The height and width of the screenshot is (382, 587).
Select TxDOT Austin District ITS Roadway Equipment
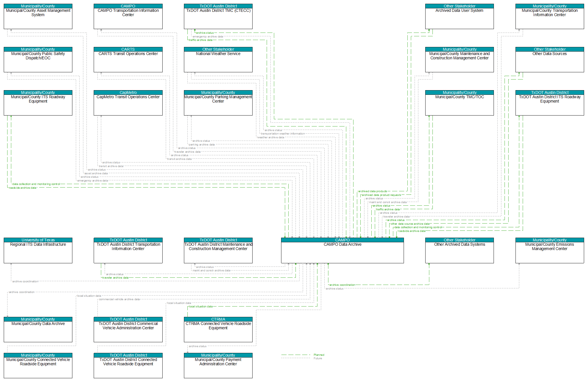(550, 103)
